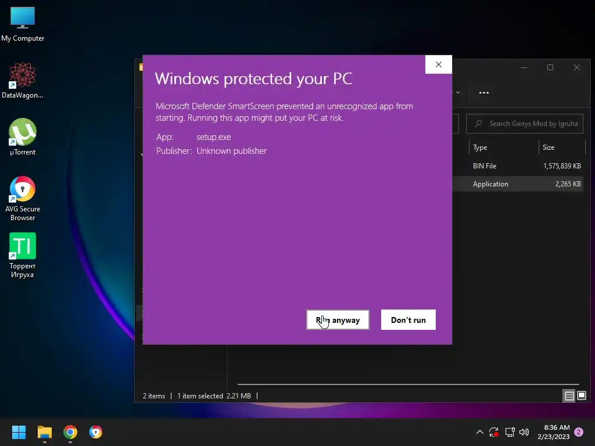This screenshot has height=446, width=595.
Task: Launch AVG Secure Browser desktop shortcut
Action: (23, 199)
